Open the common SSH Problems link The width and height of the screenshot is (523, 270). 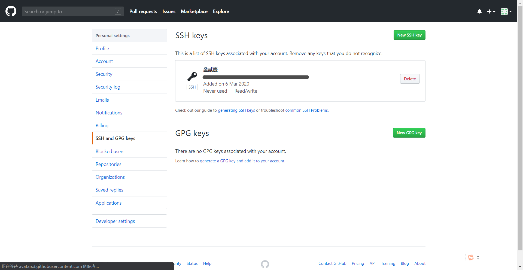pyautogui.click(x=306, y=110)
